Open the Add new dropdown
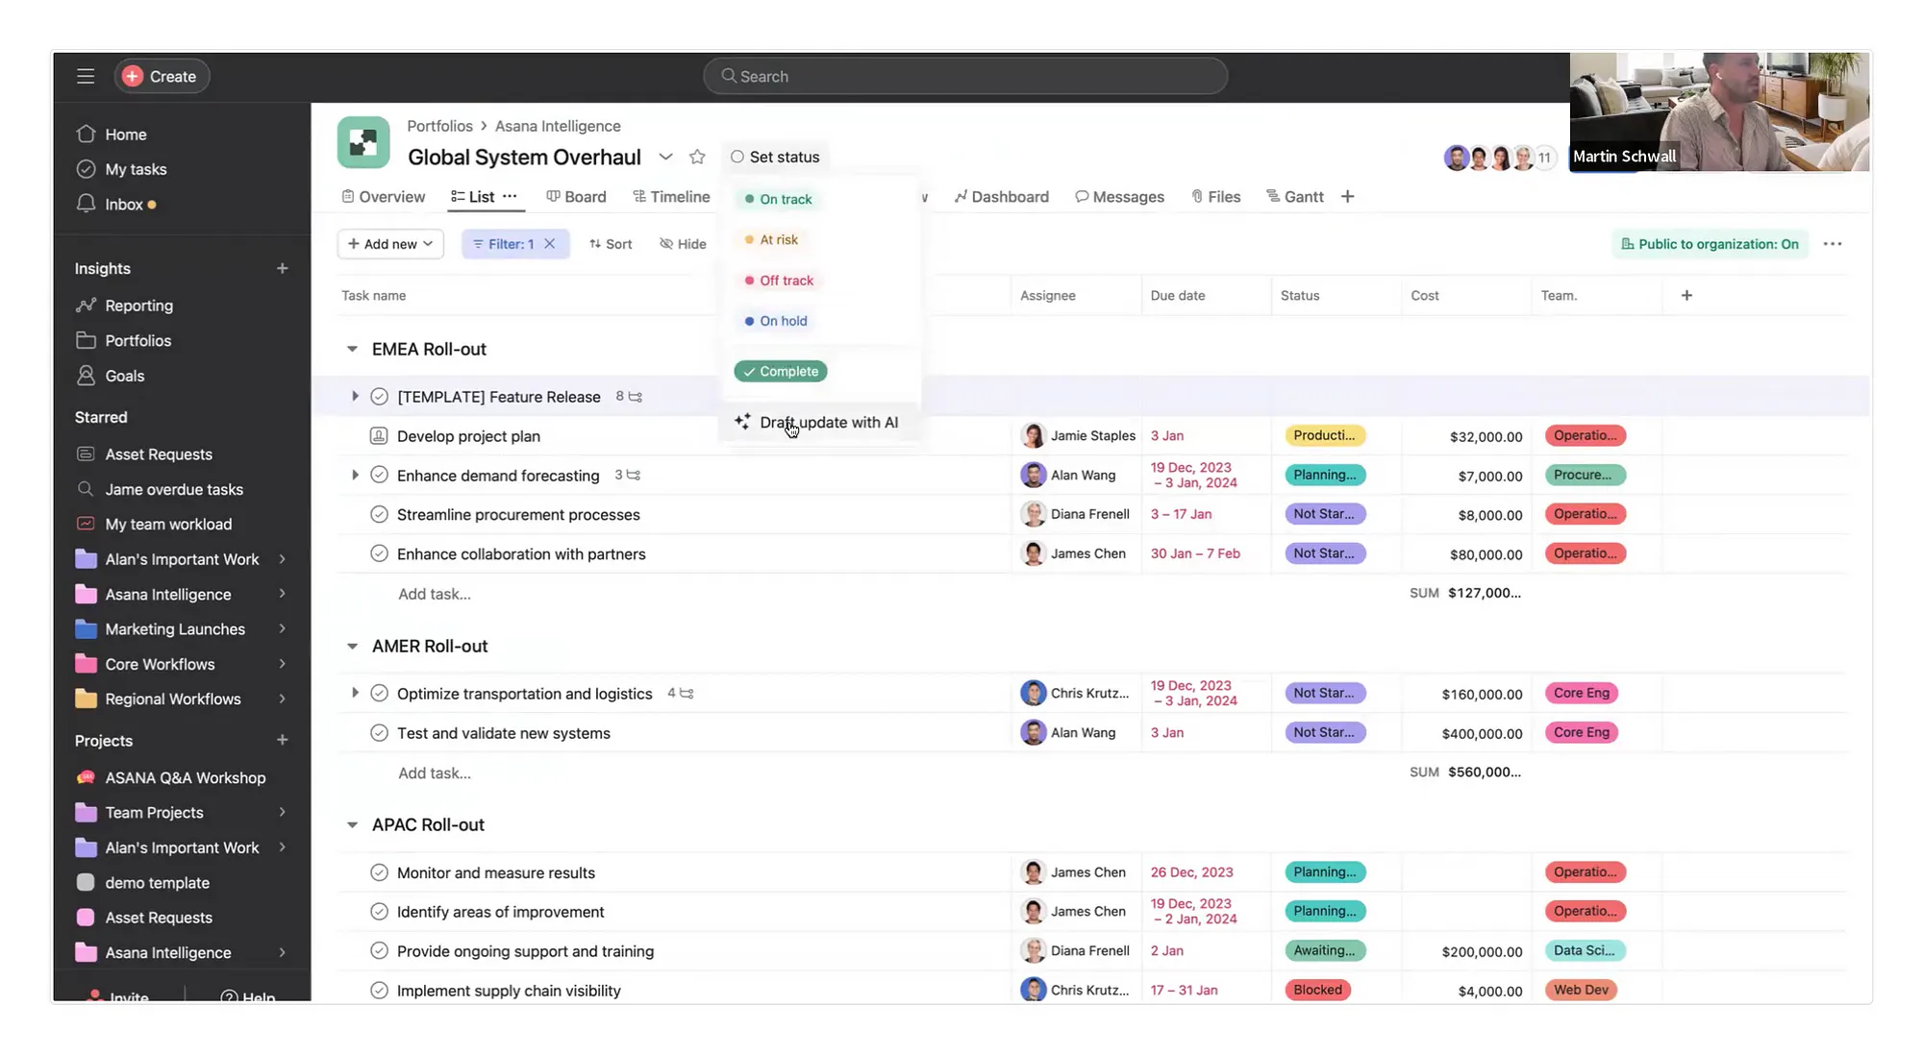 coord(390,244)
